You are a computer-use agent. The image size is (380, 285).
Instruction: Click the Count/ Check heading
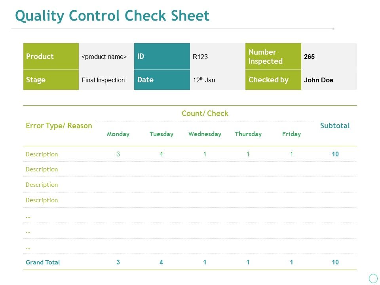pos(205,114)
